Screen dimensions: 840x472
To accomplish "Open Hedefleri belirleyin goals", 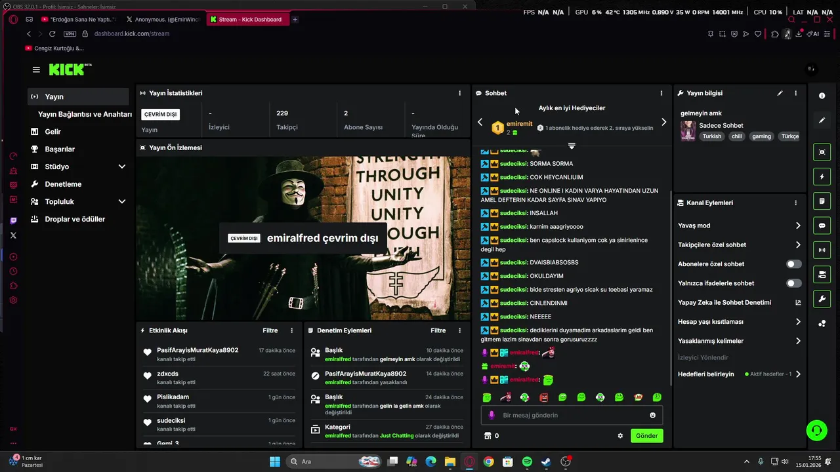I will [740, 374].
